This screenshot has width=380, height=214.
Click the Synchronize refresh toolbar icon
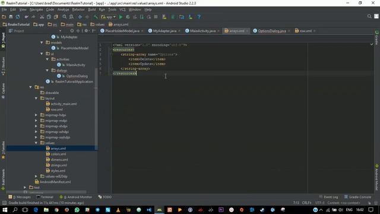pos(18,17)
